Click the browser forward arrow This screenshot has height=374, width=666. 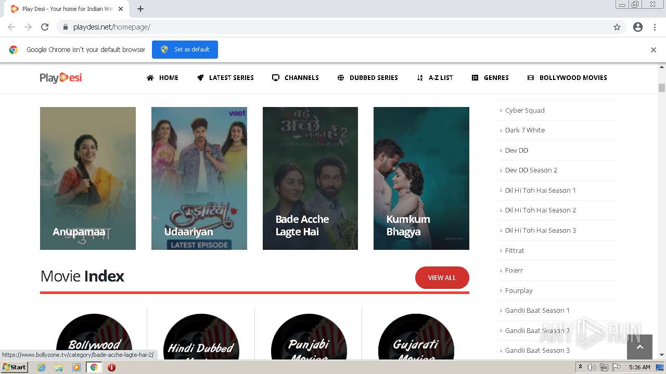point(28,27)
